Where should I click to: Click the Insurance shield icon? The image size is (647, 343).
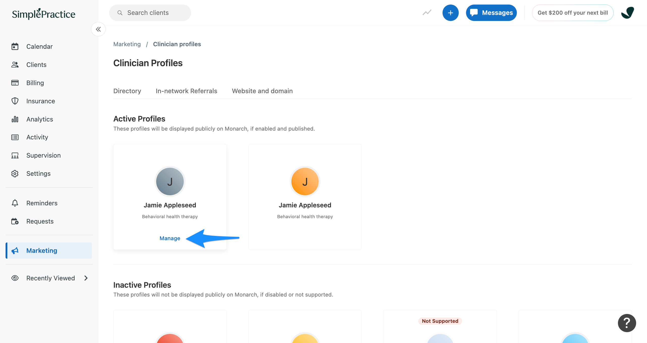(15, 101)
